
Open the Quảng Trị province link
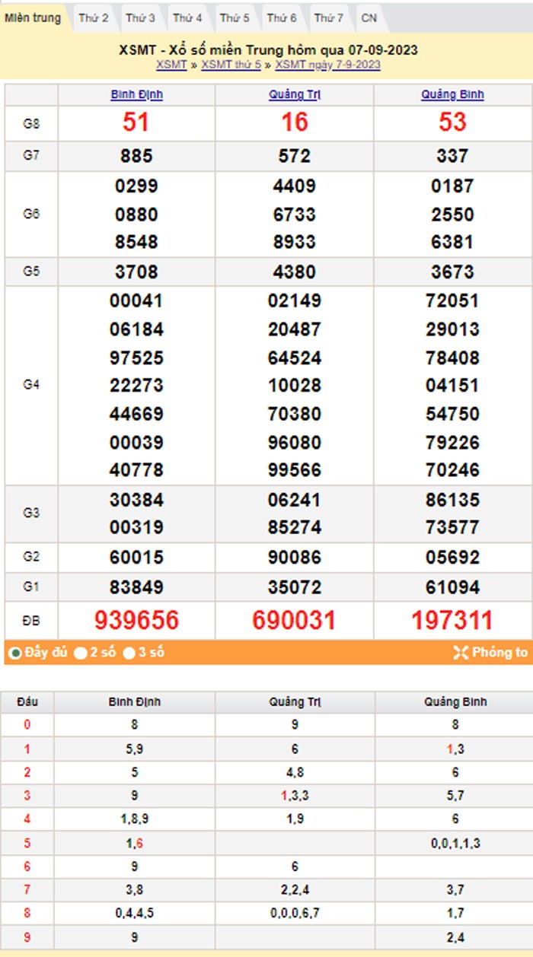(x=294, y=95)
